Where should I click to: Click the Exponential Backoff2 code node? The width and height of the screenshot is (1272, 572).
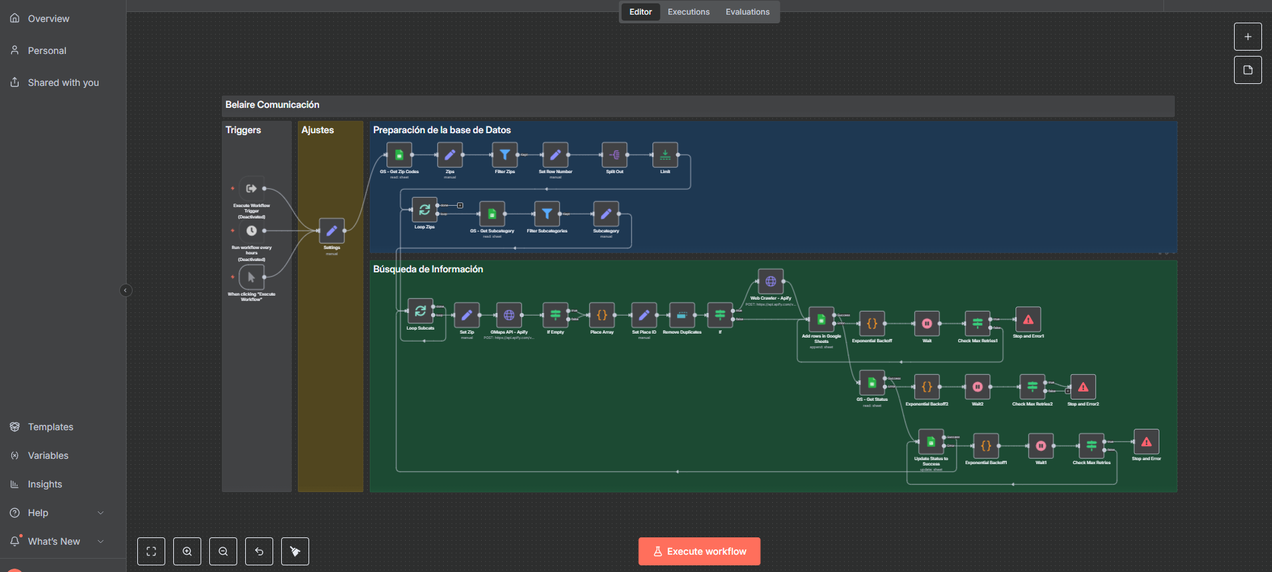(926, 387)
